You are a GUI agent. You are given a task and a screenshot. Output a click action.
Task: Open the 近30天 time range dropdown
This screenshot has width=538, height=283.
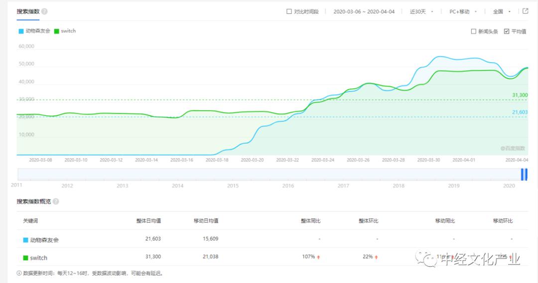point(421,11)
